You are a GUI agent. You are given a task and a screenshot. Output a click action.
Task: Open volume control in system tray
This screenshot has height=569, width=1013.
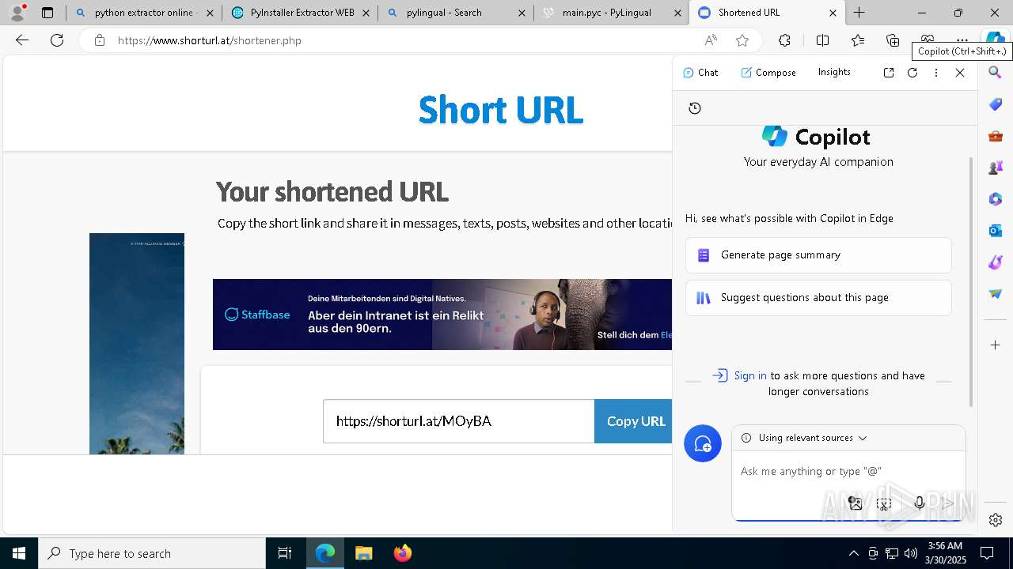click(x=911, y=553)
